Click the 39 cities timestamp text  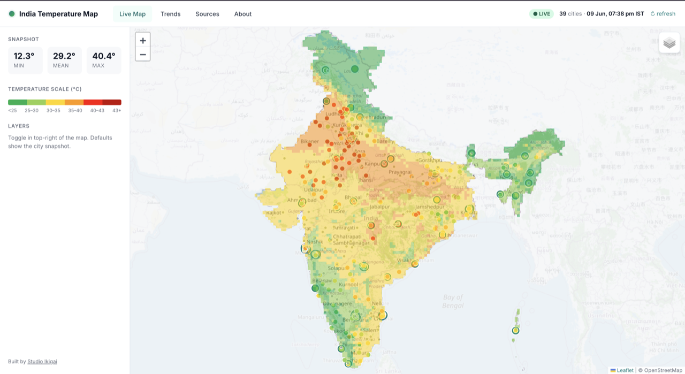click(602, 14)
